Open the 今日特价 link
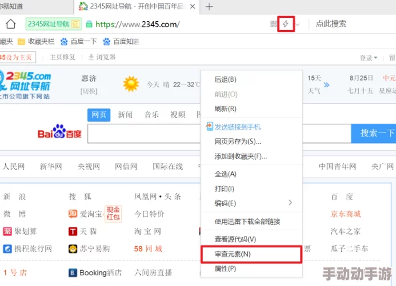Viewport: 396px width, 286px height. click(149, 214)
